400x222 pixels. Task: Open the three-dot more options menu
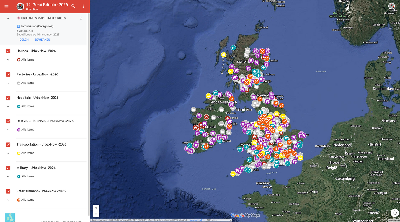(83, 6)
